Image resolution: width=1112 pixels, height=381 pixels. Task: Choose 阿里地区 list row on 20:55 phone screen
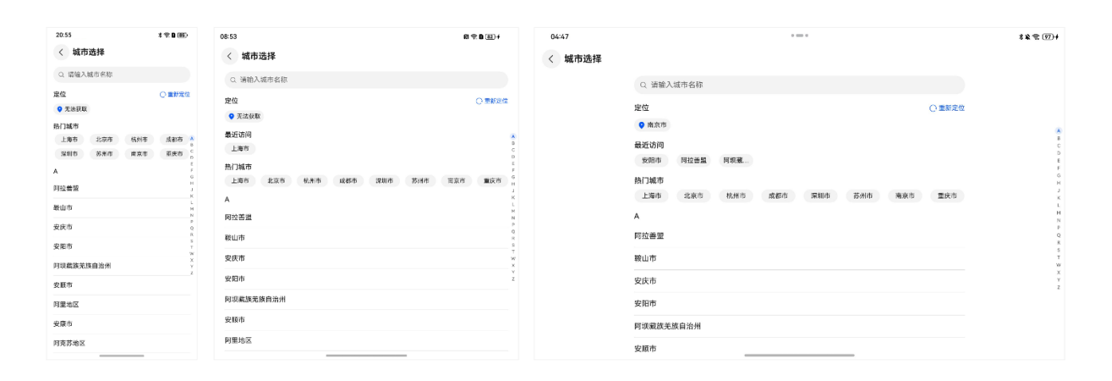(122, 304)
